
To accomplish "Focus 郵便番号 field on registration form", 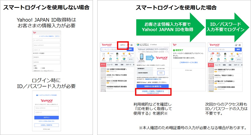I will click(x=47, y=57).
